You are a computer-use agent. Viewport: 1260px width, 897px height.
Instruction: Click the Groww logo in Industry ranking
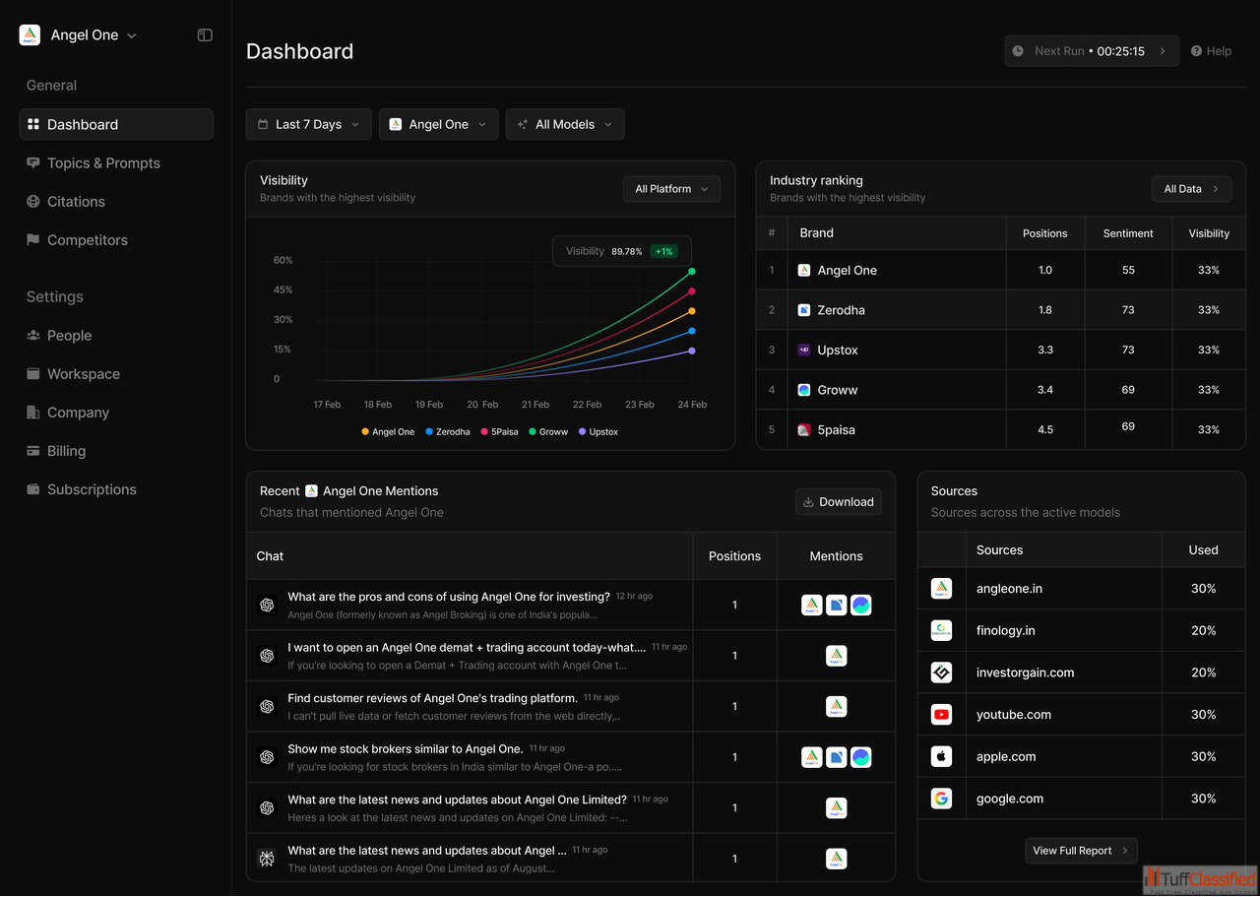(804, 390)
